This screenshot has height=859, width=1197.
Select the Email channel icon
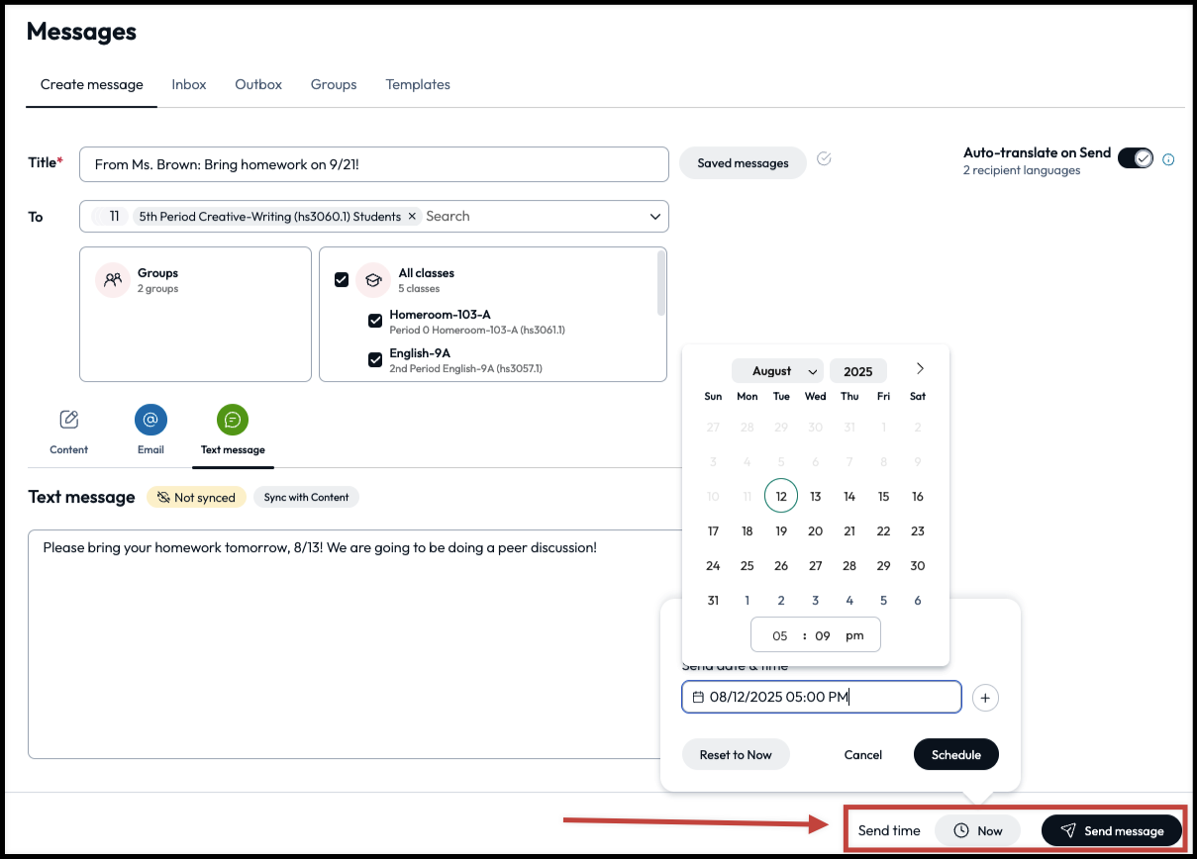point(150,420)
